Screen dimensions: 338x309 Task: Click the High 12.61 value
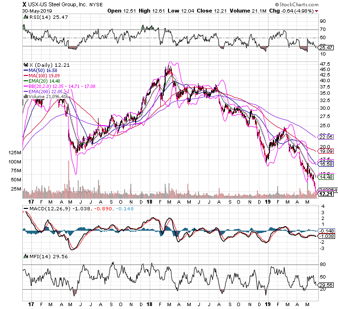coord(152,11)
